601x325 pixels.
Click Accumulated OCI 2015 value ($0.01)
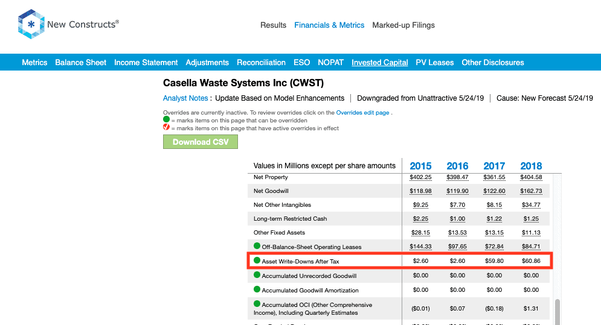pyautogui.click(x=420, y=308)
